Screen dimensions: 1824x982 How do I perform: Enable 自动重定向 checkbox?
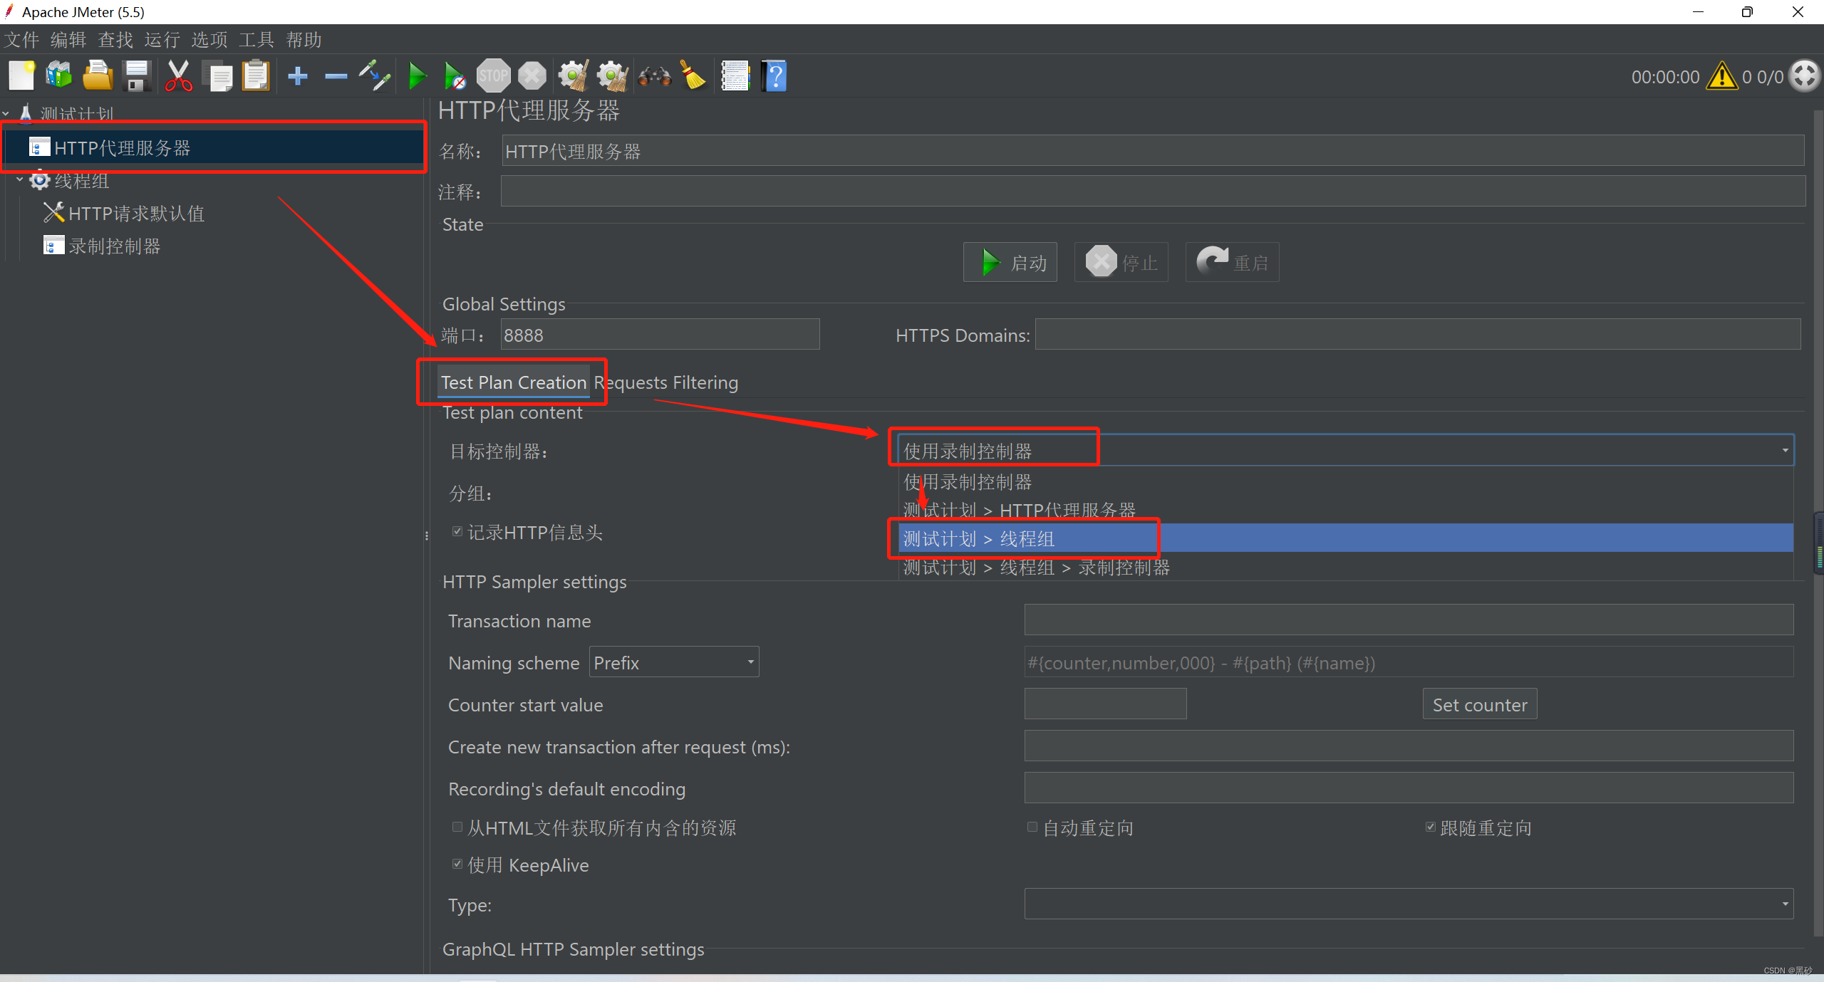(1032, 827)
